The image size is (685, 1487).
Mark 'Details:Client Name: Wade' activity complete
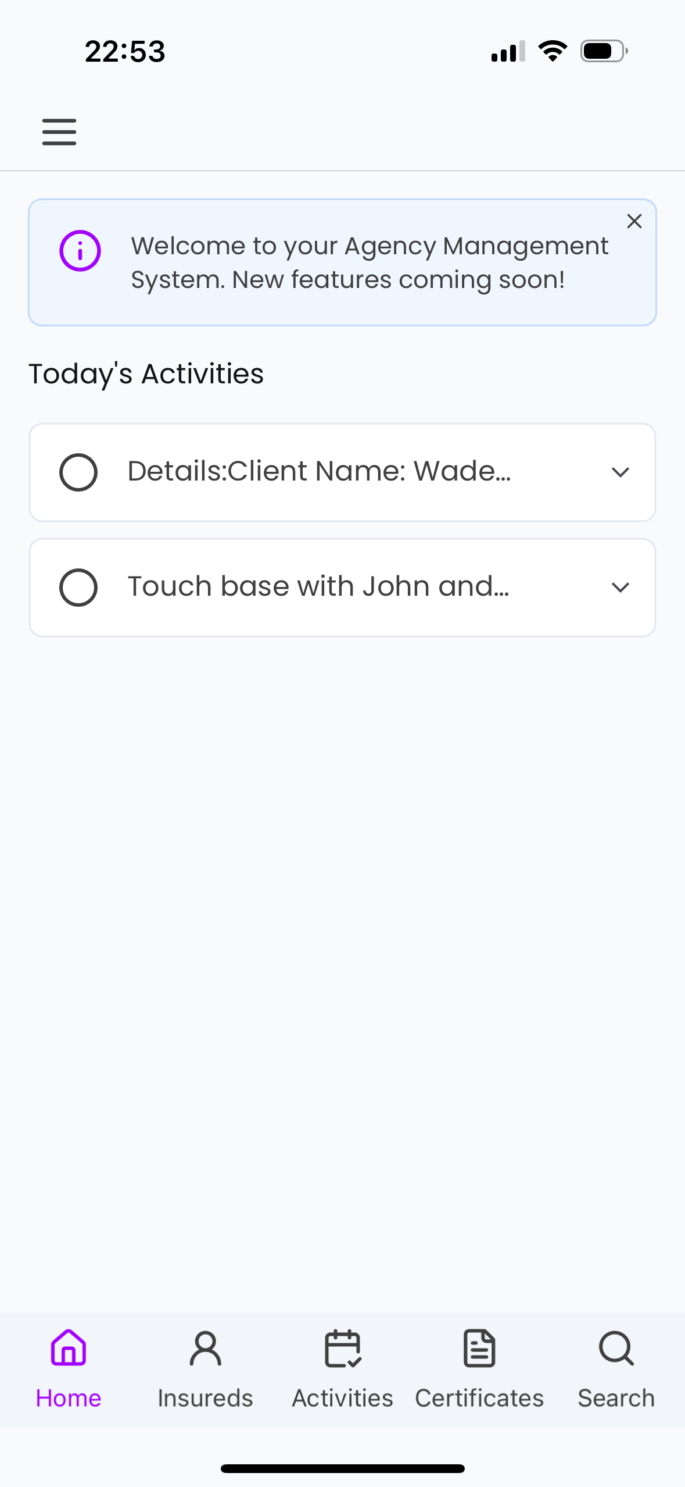[x=78, y=472]
